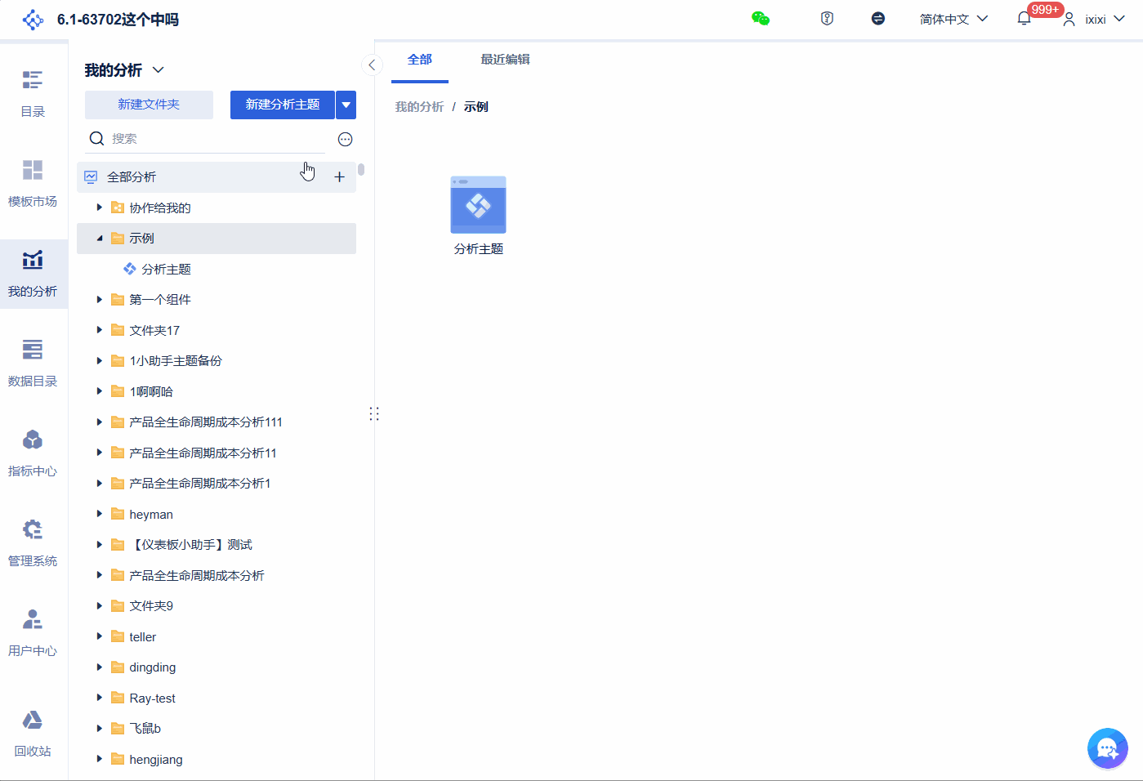The image size is (1143, 781).
Task: Open the WeChat icon in header
Action: 761,19
